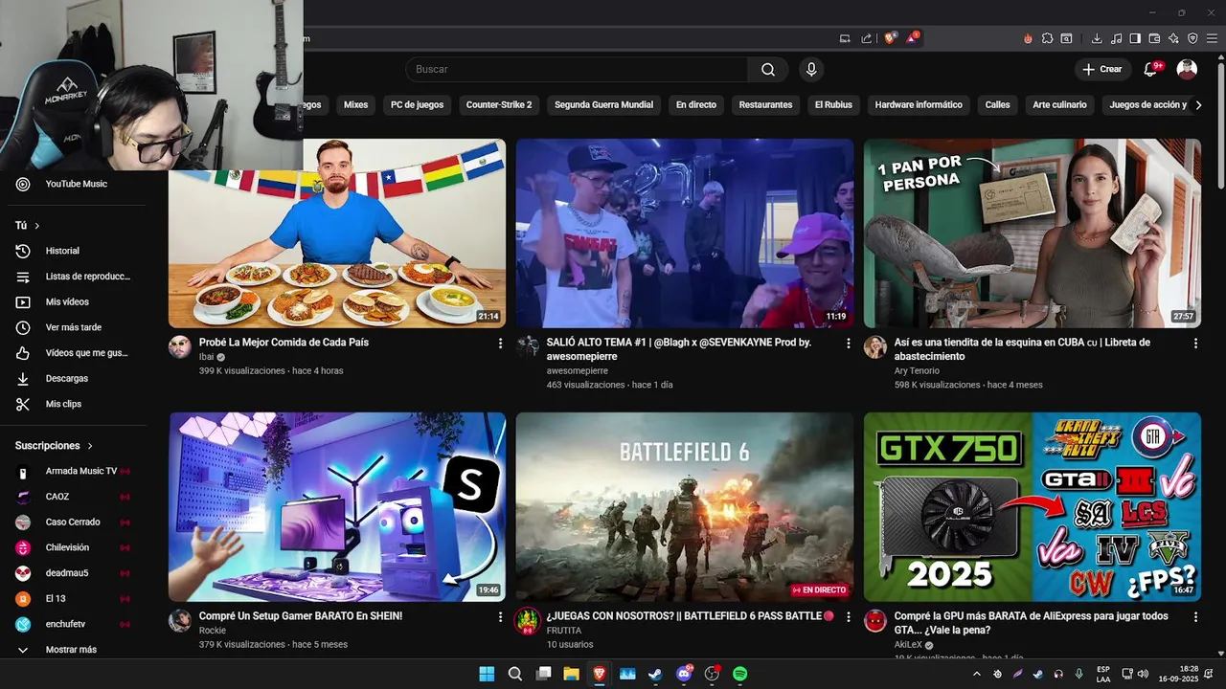Open the Ary Tenorio channel link
The image size is (1226, 689).
click(x=917, y=370)
